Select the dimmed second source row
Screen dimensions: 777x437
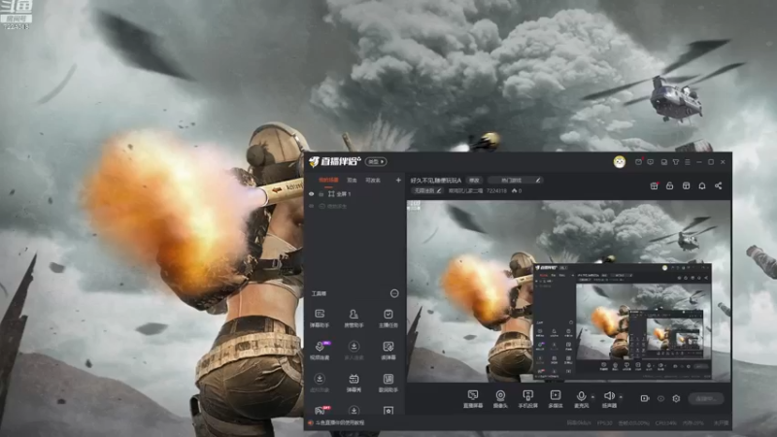pyautogui.click(x=355, y=206)
